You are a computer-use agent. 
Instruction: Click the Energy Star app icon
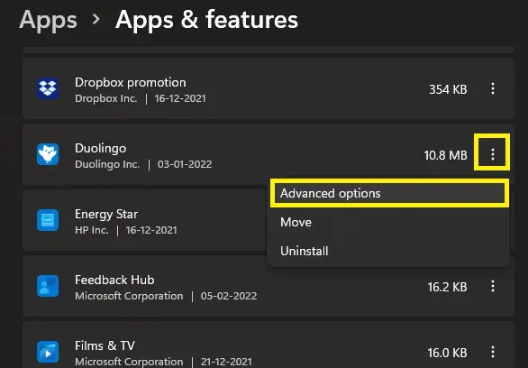coord(48,220)
